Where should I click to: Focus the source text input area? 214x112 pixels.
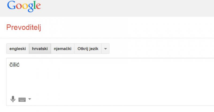pyautogui.click(x=107, y=80)
